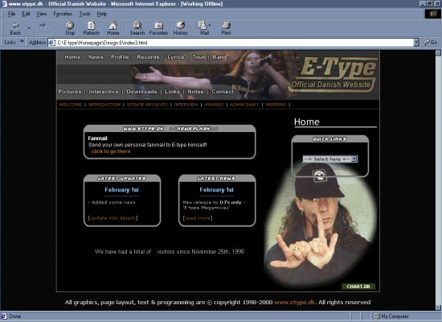This screenshot has height=322, width=442.
Task: Open the Help menu
Action: coord(102,14)
